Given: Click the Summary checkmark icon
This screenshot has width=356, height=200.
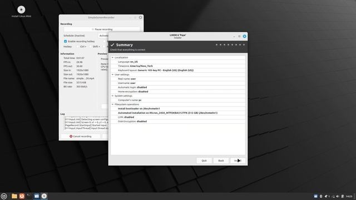Looking at the screenshot, I should point(112,45).
